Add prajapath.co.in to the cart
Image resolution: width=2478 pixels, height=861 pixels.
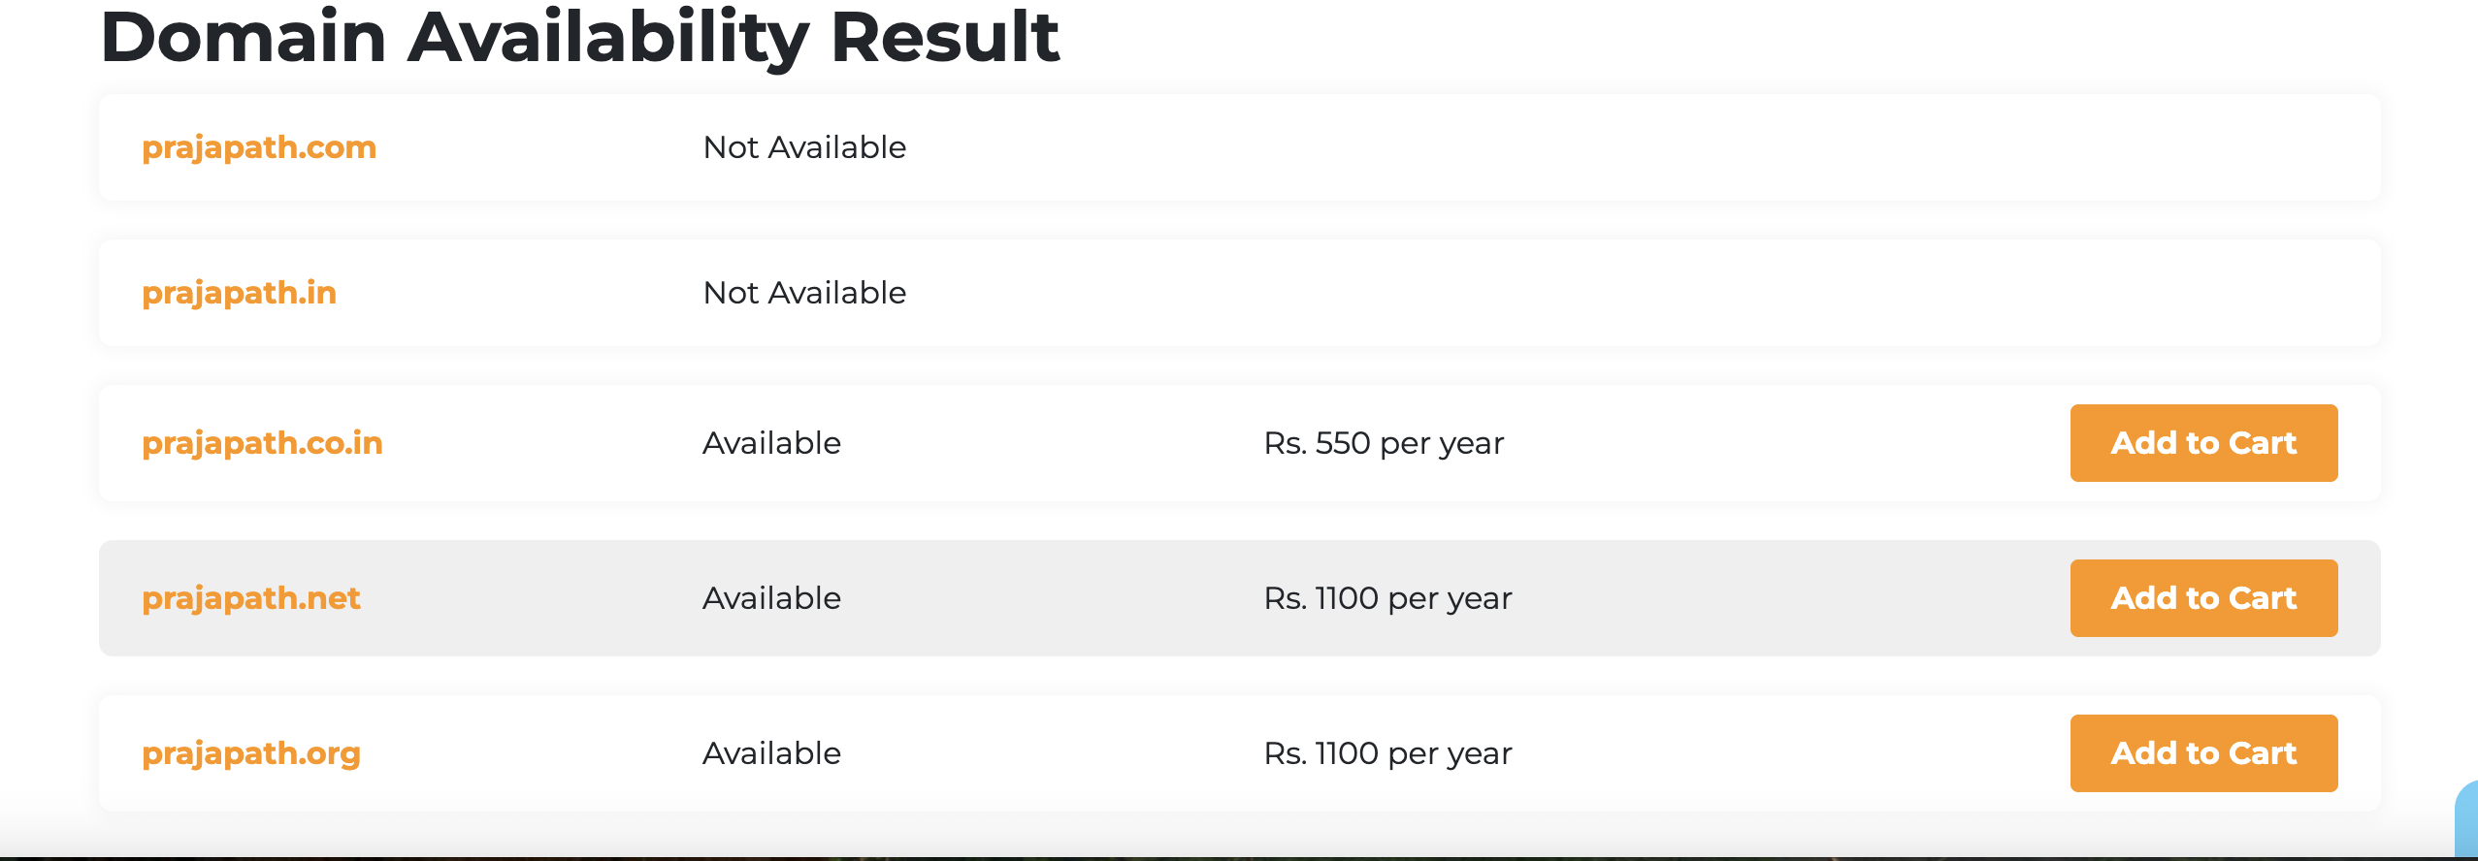pos(2203,443)
